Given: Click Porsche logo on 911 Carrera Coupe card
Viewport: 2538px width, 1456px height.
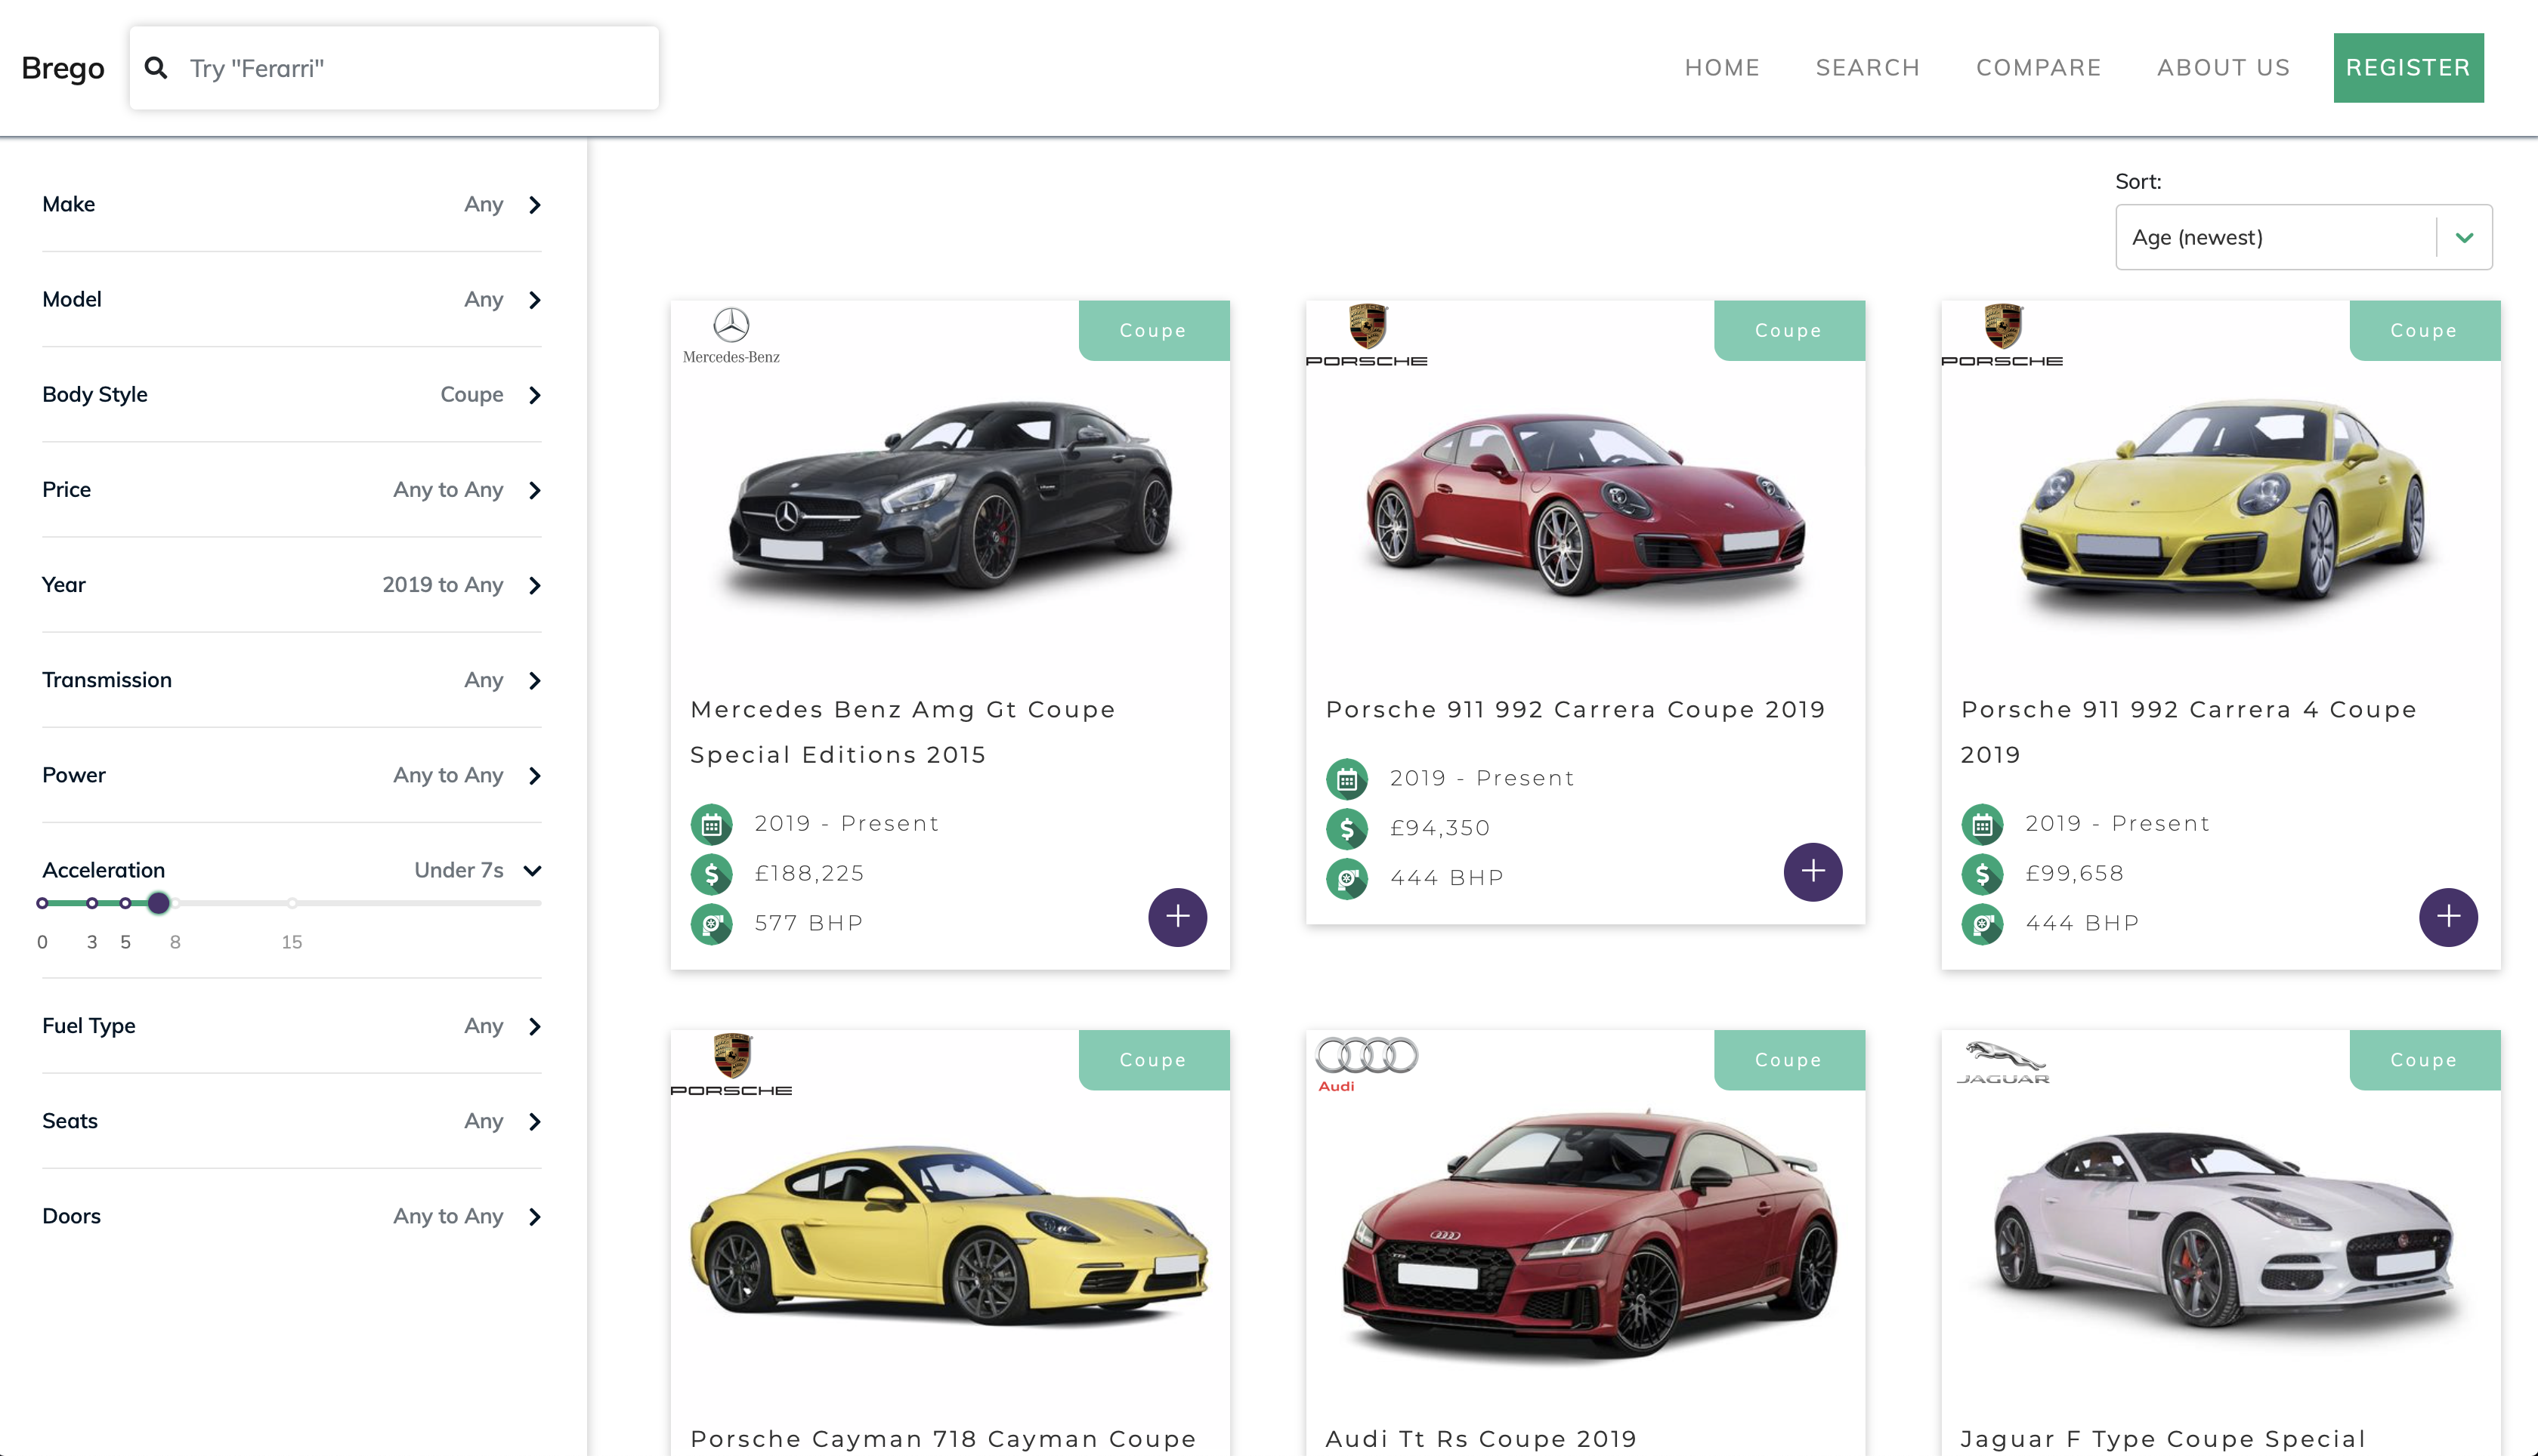Looking at the screenshot, I should [x=1367, y=336].
